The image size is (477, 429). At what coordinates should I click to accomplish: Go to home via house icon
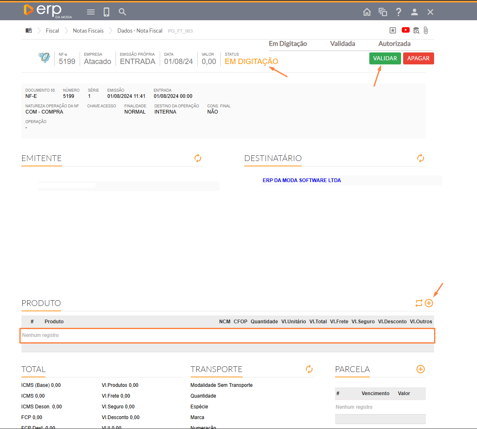[367, 12]
